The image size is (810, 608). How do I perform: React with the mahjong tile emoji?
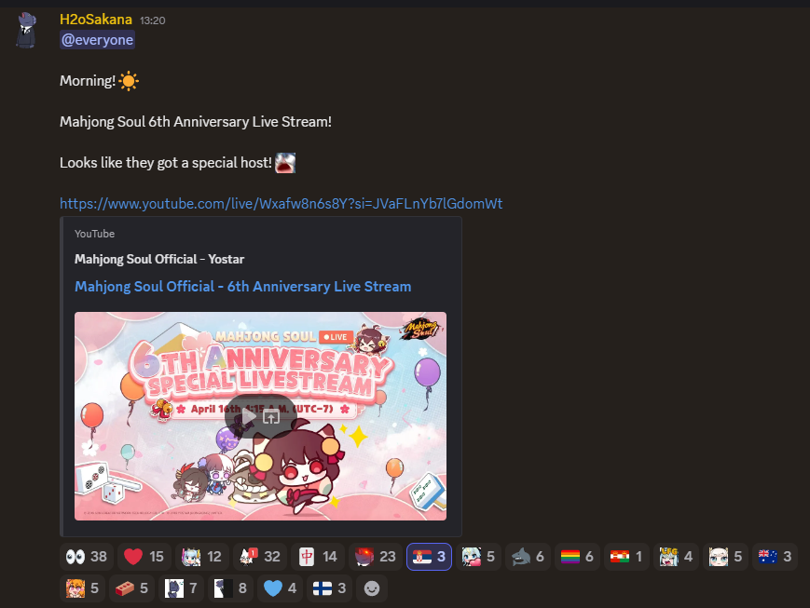coord(318,557)
